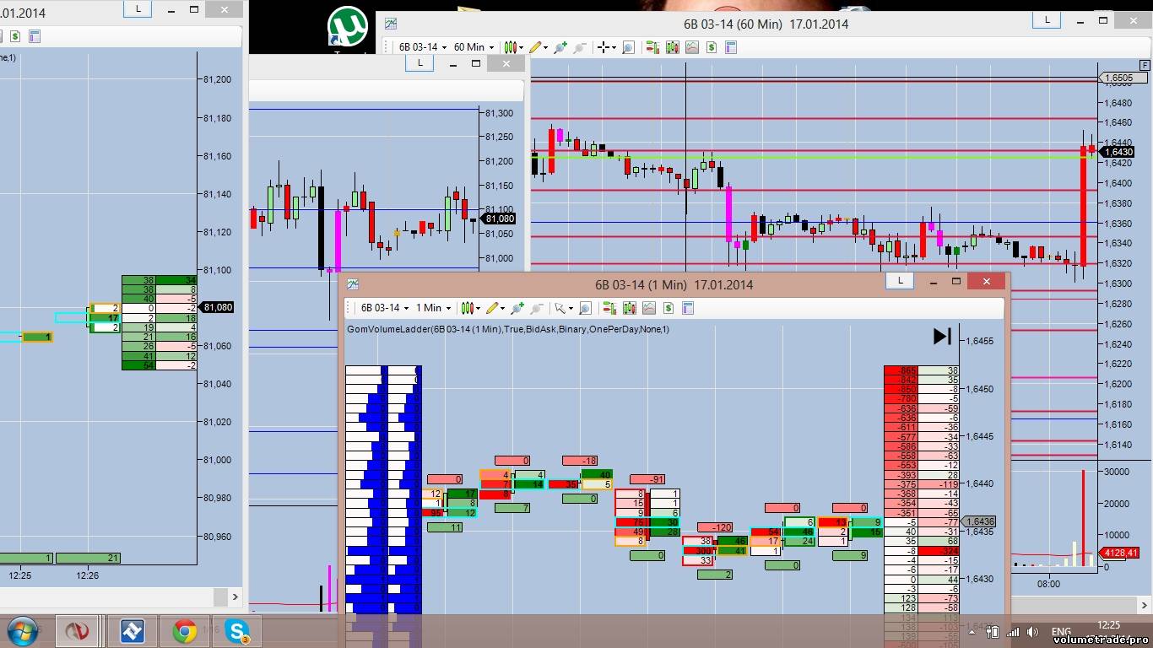Select the drawing pencil tool, 60 Min chart
The width and height of the screenshot is (1153, 648).
click(x=535, y=47)
